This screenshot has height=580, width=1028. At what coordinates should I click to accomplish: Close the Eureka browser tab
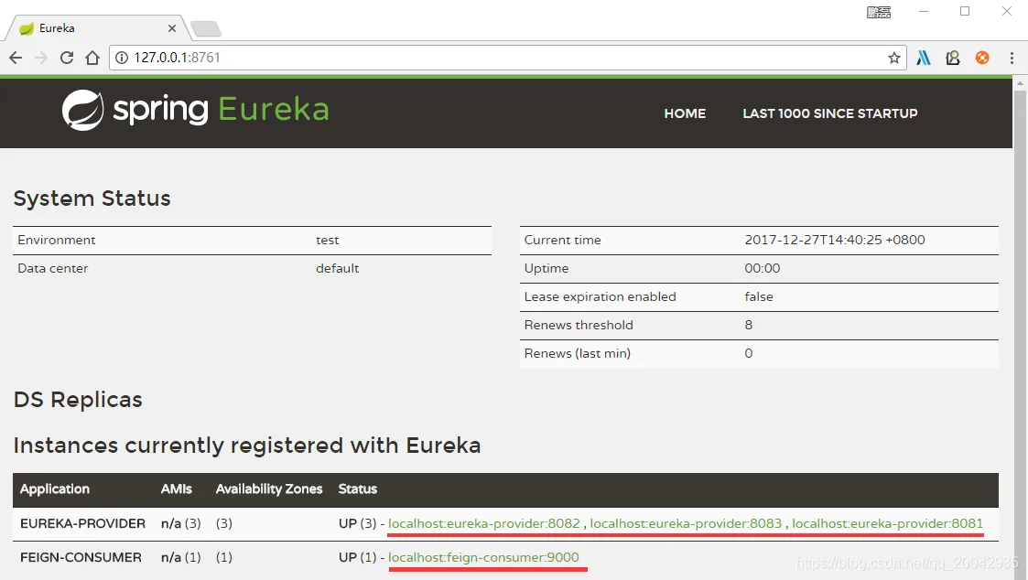coord(172,28)
